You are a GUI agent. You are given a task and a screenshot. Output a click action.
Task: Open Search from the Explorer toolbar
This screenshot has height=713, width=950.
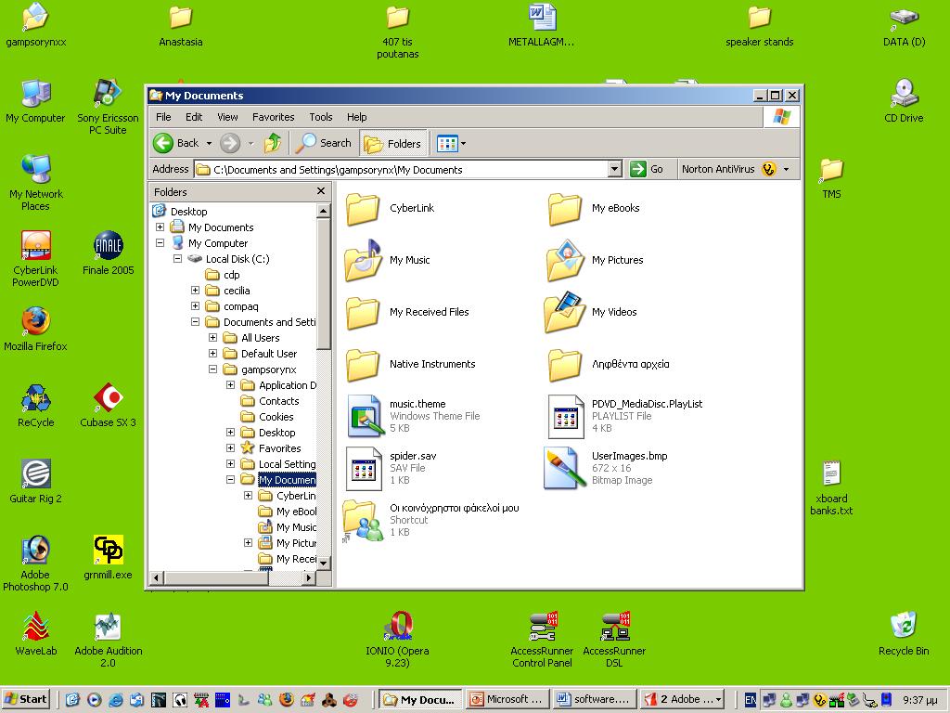323,143
